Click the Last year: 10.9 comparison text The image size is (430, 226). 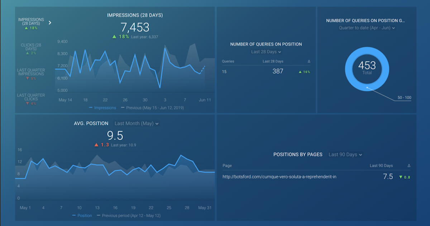click(x=123, y=145)
